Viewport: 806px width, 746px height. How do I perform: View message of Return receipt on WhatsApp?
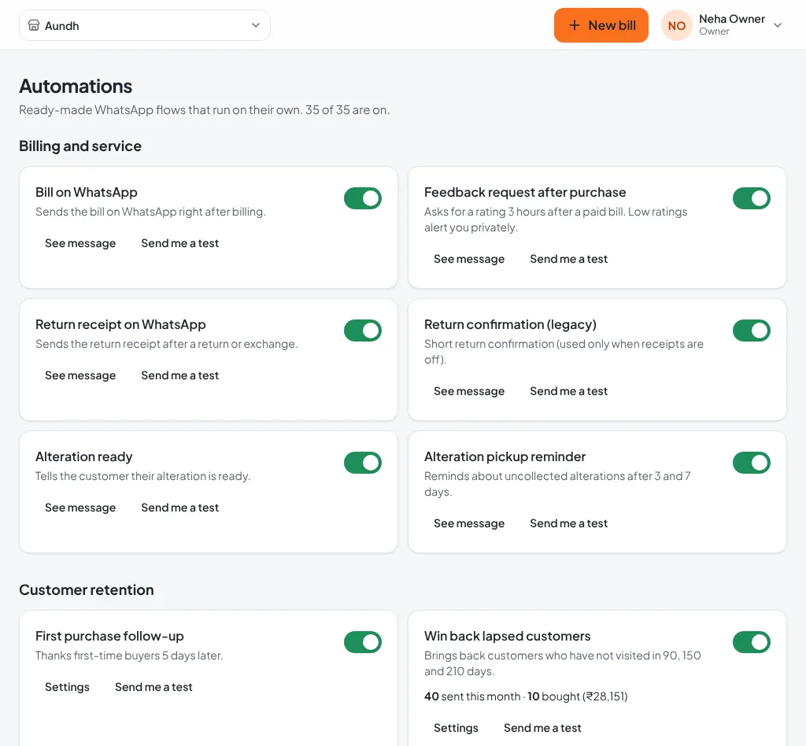point(80,375)
